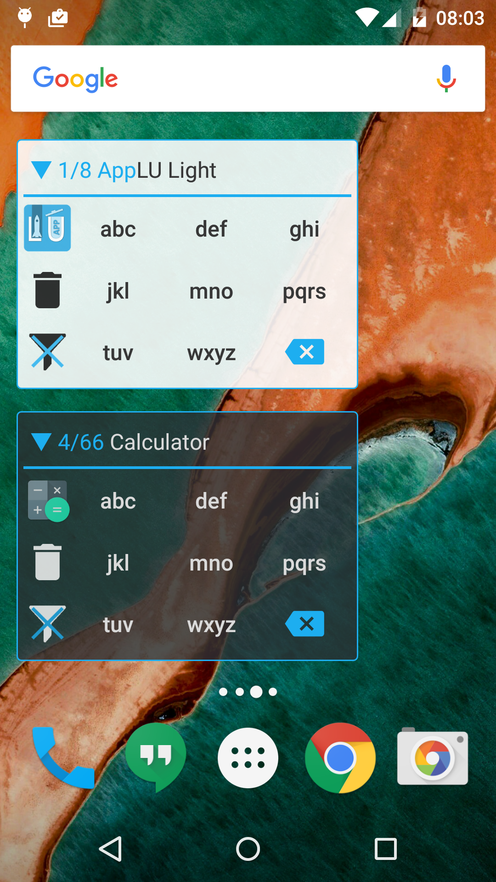This screenshot has height=882, width=496.
Task: Tap the Calculator title text in dark widget
Action: pyautogui.click(x=160, y=442)
